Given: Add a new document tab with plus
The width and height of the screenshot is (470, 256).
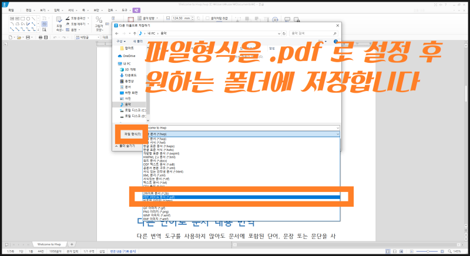Looking at the screenshot, I should click(72, 244).
